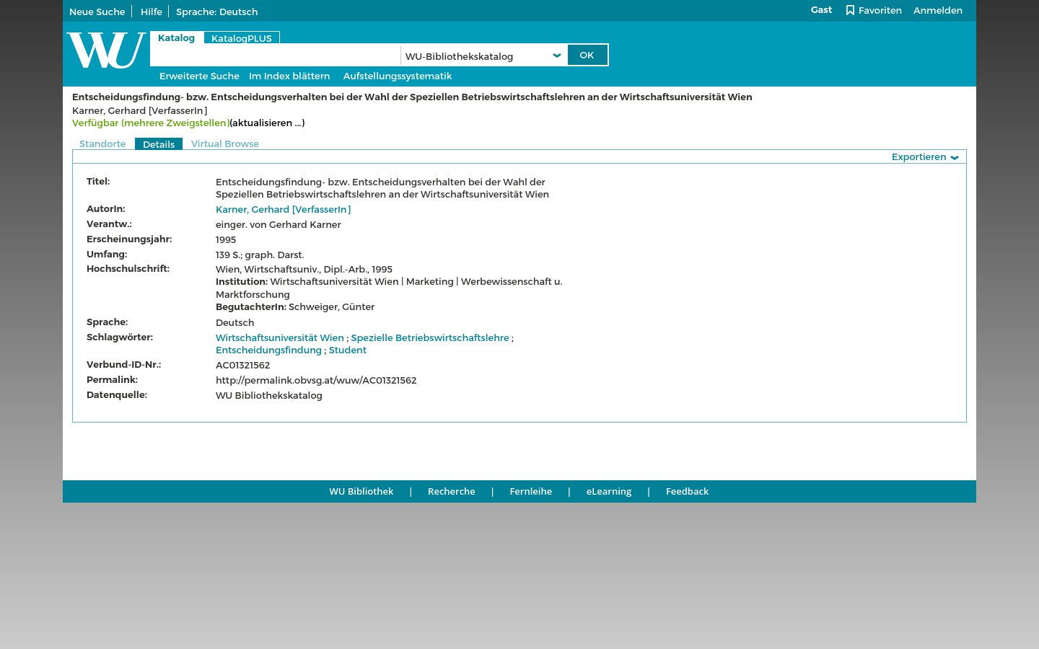Expand the Exportieren dropdown
The image size is (1039, 649).
[x=925, y=157]
